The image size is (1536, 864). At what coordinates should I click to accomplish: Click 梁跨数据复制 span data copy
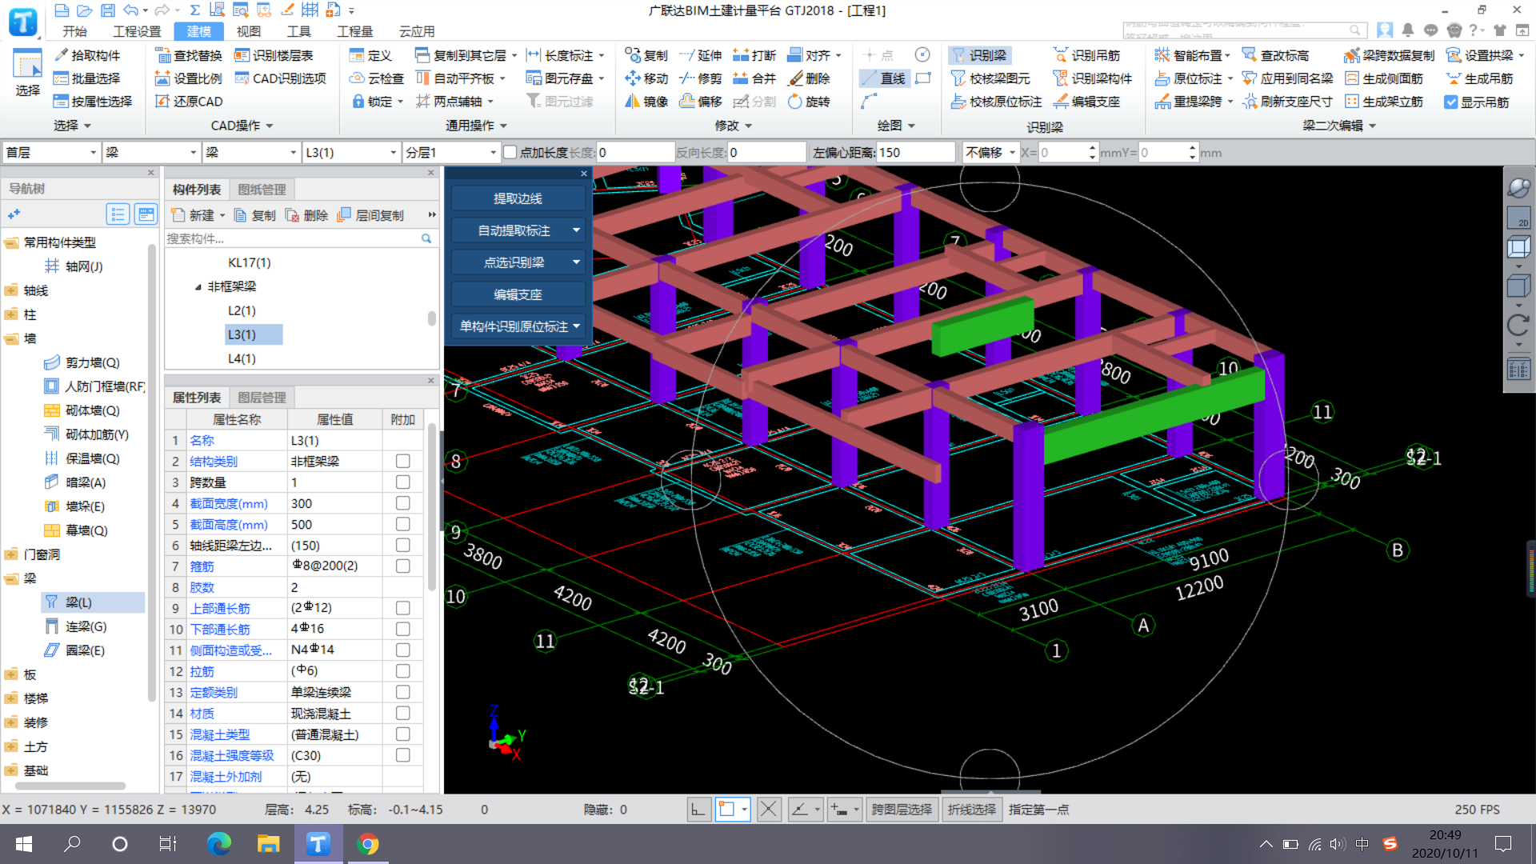[1390, 55]
